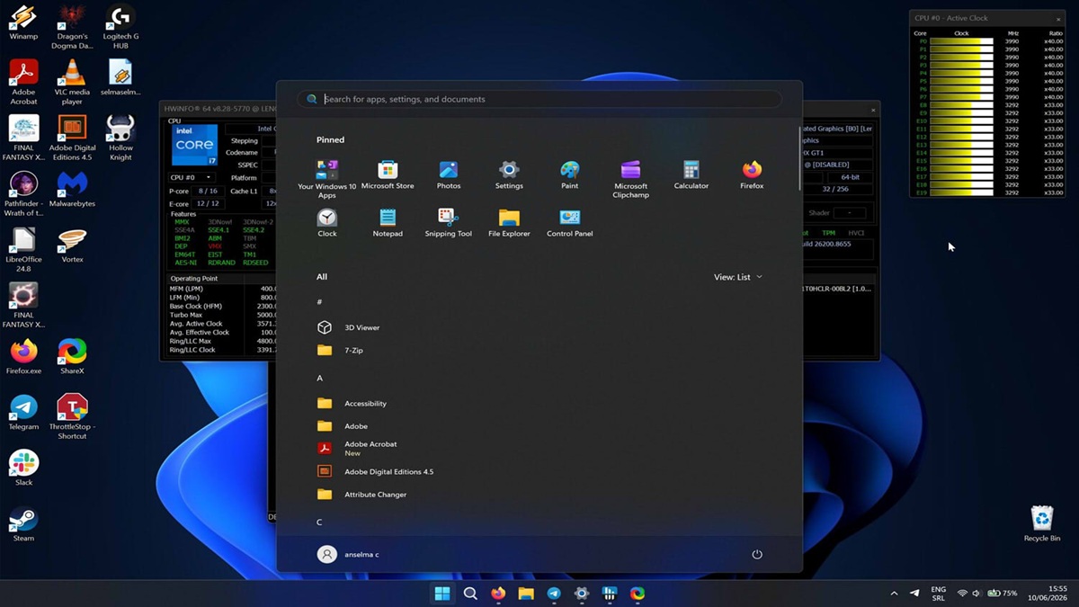The image size is (1079, 607).
Task: Select Logitech G HUB desktop icon
Action: tap(120, 27)
